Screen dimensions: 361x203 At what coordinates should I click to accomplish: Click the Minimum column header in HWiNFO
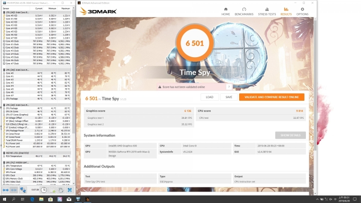(x=52, y=9)
